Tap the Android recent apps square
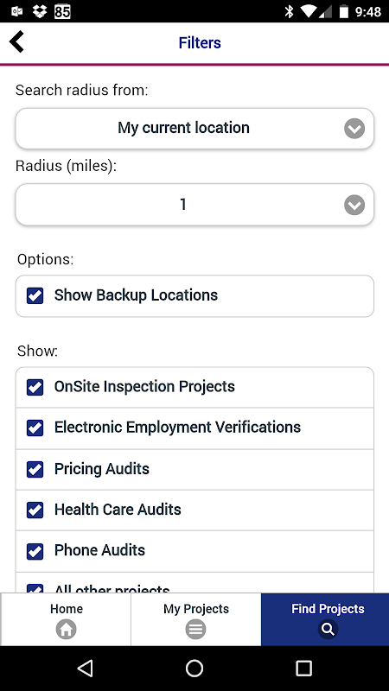 click(304, 668)
